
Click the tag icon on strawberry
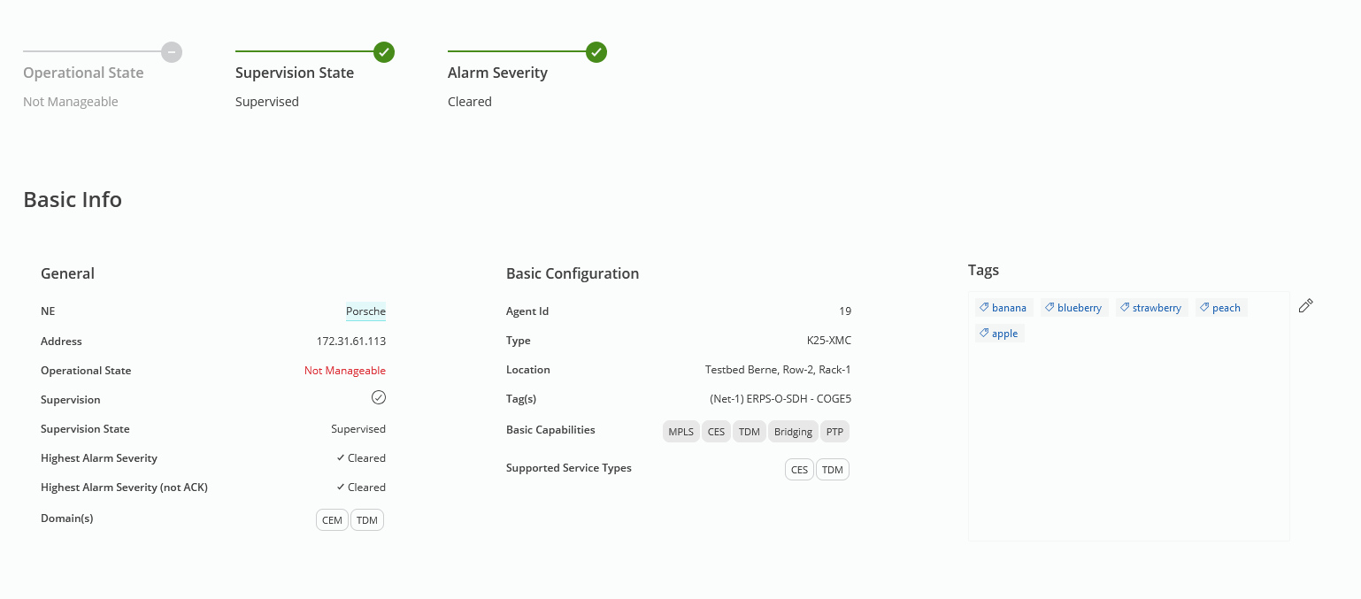pyautogui.click(x=1125, y=308)
